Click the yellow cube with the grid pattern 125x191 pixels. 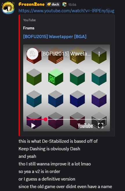pyautogui.click(x=77, y=56)
